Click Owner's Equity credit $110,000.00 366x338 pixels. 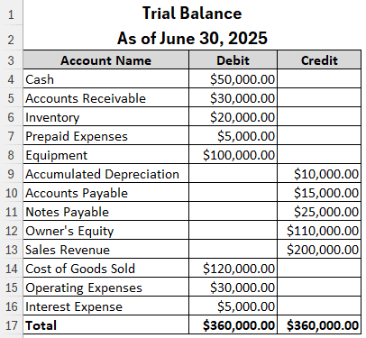pos(319,231)
